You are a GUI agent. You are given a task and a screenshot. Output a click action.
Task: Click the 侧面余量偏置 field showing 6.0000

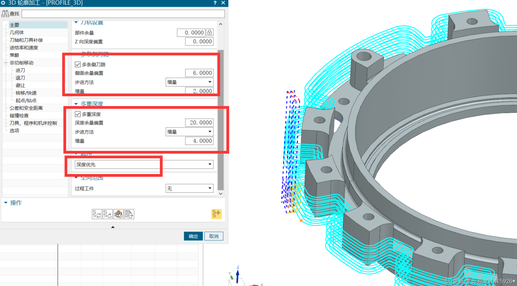(x=199, y=73)
